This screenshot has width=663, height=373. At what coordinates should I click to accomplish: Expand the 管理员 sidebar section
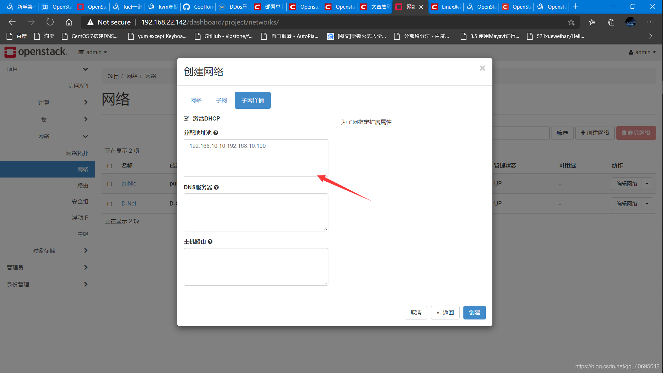(47, 268)
